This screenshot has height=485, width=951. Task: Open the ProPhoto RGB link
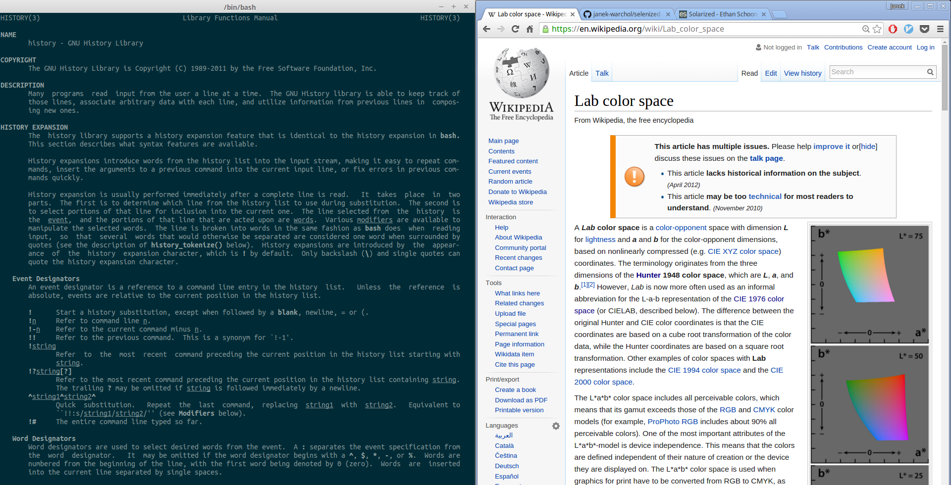pyautogui.click(x=673, y=422)
